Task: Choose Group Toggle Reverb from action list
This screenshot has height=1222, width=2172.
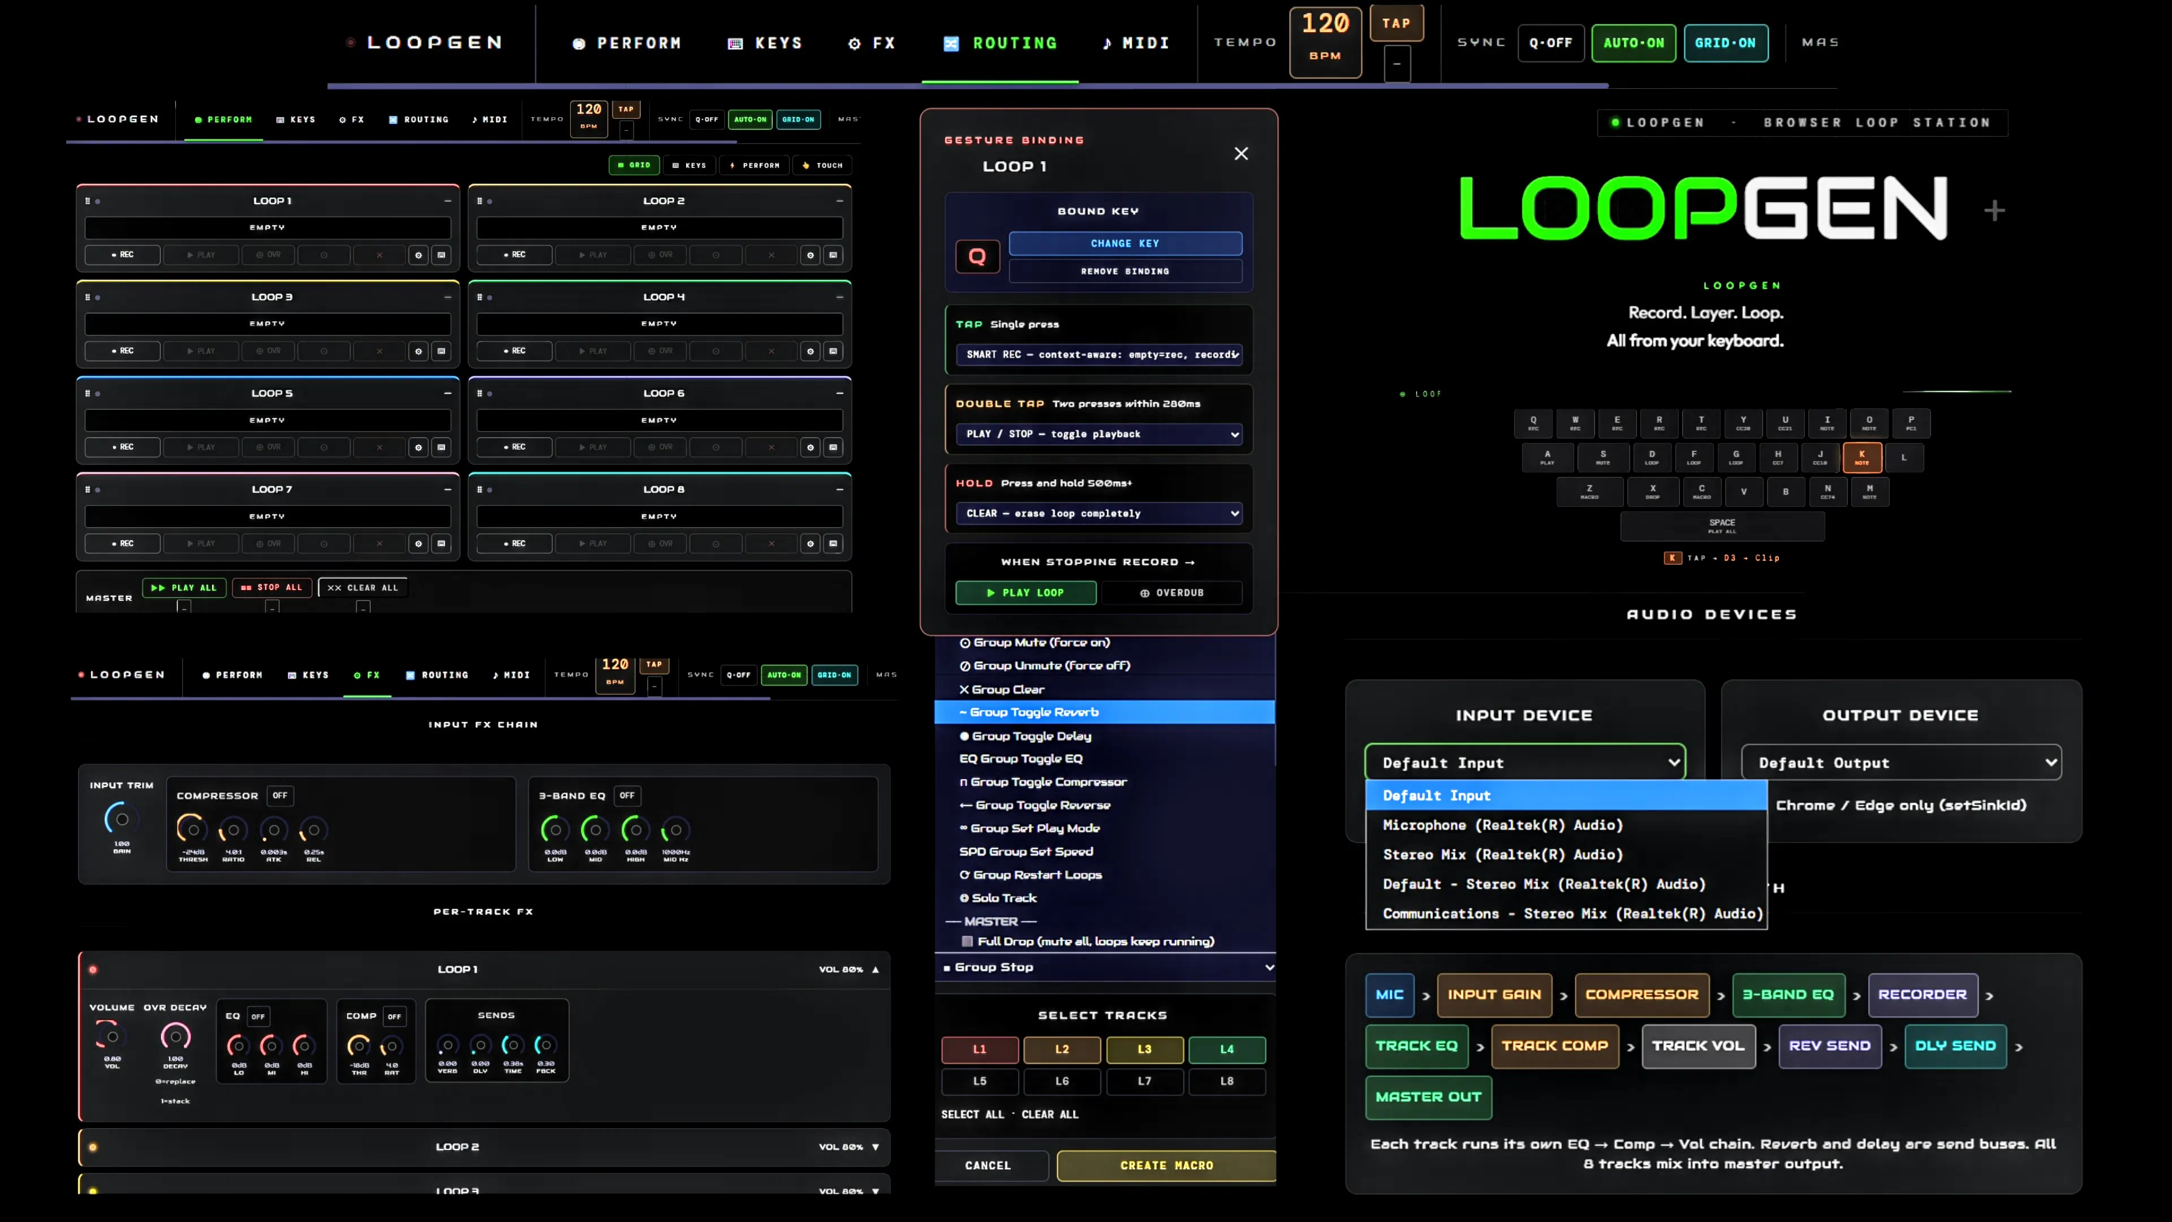Action: click(x=1105, y=712)
